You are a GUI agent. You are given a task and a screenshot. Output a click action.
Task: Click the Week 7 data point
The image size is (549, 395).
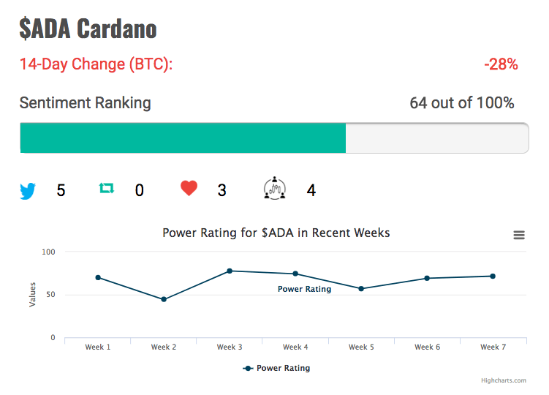coord(493,276)
